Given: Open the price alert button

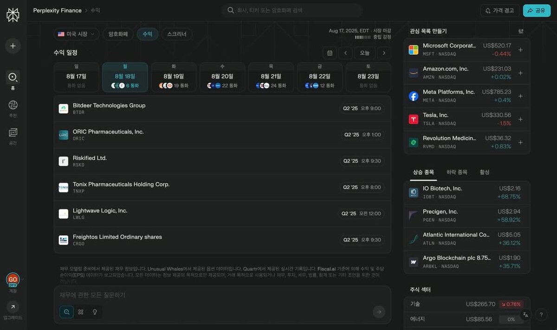Looking at the screenshot, I should click(500, 10).
